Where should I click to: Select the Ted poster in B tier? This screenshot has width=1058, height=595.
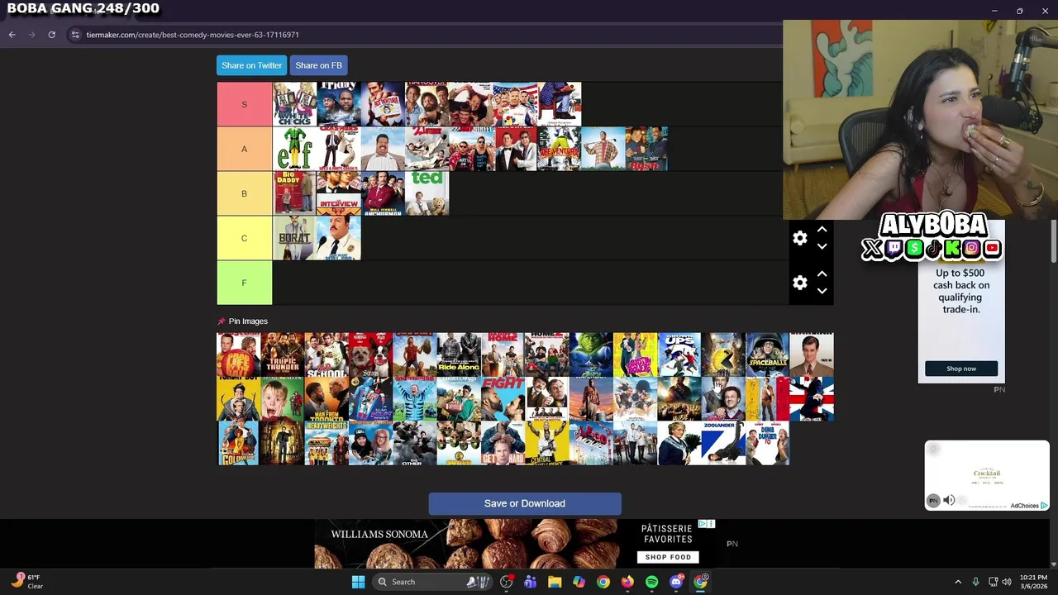pos(427,193)
